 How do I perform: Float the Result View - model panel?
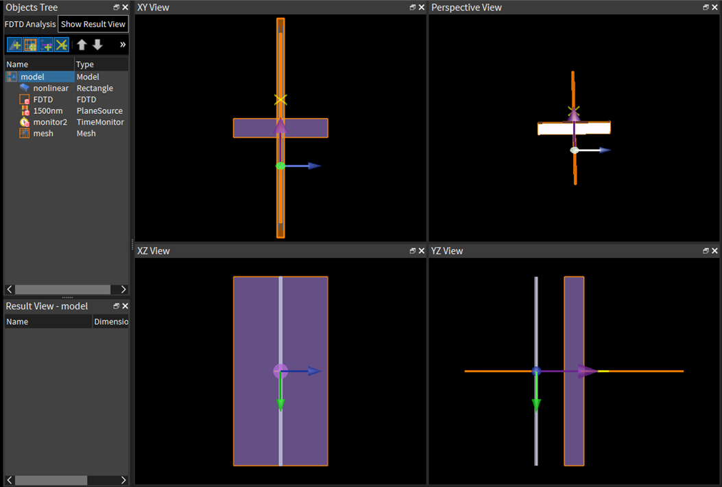point(117,306)
